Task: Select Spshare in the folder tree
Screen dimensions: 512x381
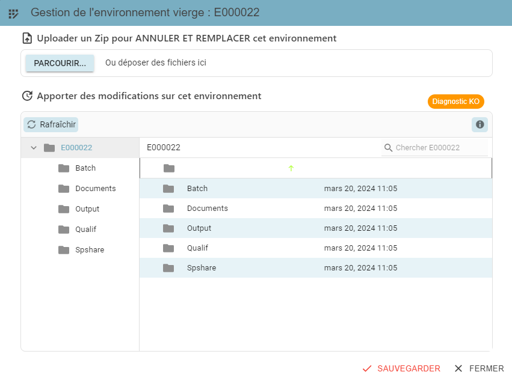Action: point(90,250)
